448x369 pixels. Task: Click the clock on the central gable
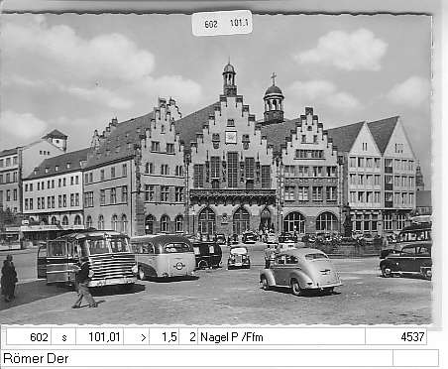[231, 137]
